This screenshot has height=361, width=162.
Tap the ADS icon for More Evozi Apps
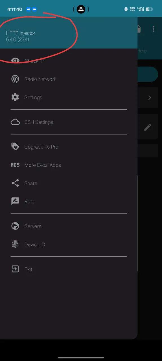[15, 165]
